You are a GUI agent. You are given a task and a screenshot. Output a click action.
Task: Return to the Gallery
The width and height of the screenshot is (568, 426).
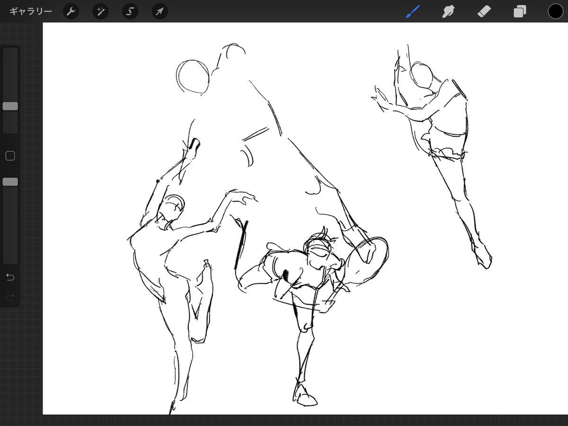pos(30,10)
